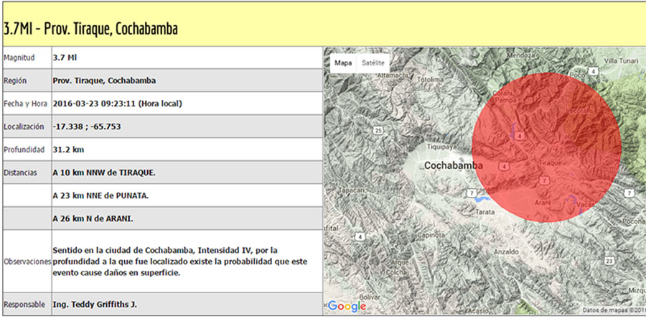Image resolution: width=646 pixels, height=319 pixels.
Task: Click the route 4 shield near Capinota
Action: click(x=360, y=236)
